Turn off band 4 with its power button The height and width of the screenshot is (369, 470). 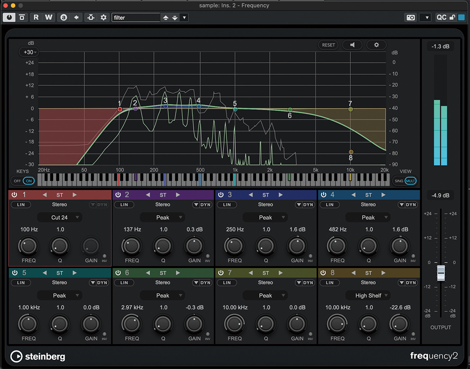click(324, 195)
